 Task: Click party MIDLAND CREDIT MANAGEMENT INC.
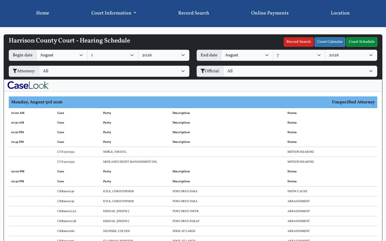point(130,162)
